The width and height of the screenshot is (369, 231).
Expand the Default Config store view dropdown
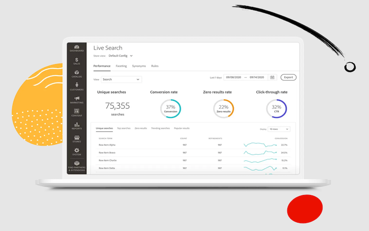(x=121, y=56)
